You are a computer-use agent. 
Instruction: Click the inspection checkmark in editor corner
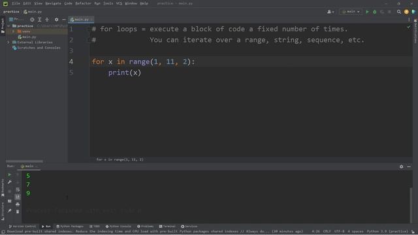coord(409,27)
